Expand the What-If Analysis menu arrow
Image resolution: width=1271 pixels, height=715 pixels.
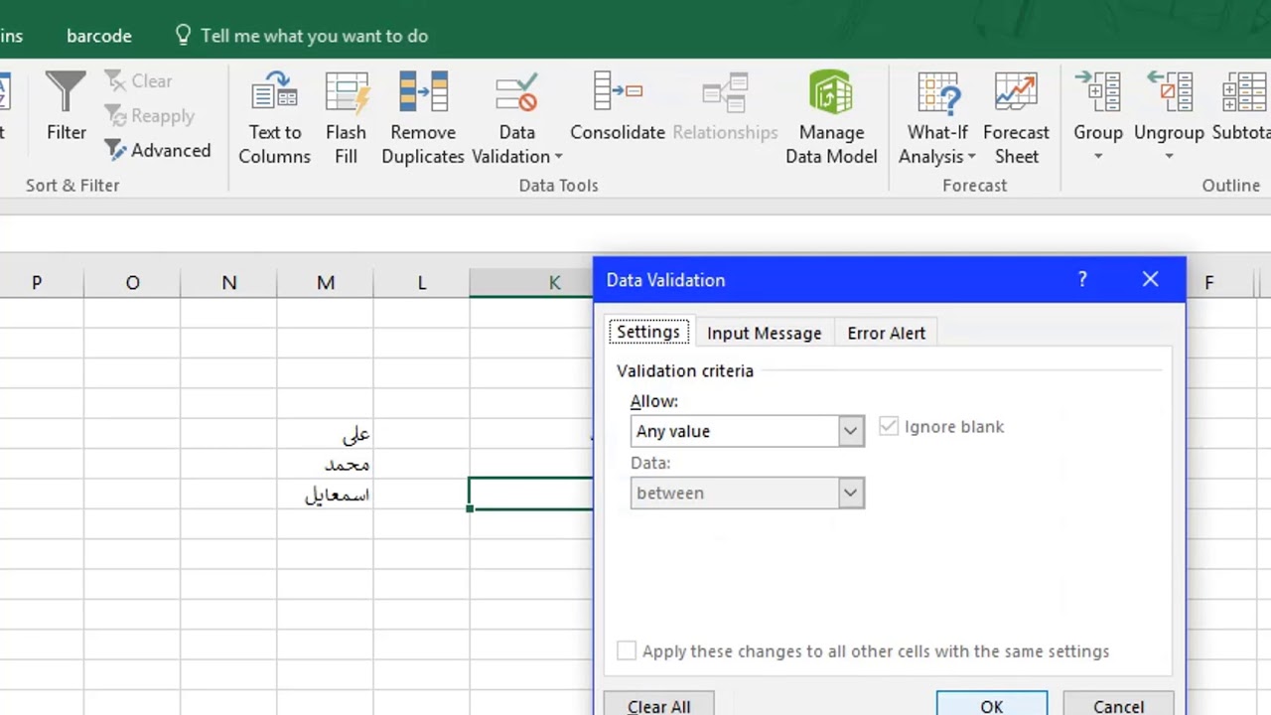click(x=971, y=157)
